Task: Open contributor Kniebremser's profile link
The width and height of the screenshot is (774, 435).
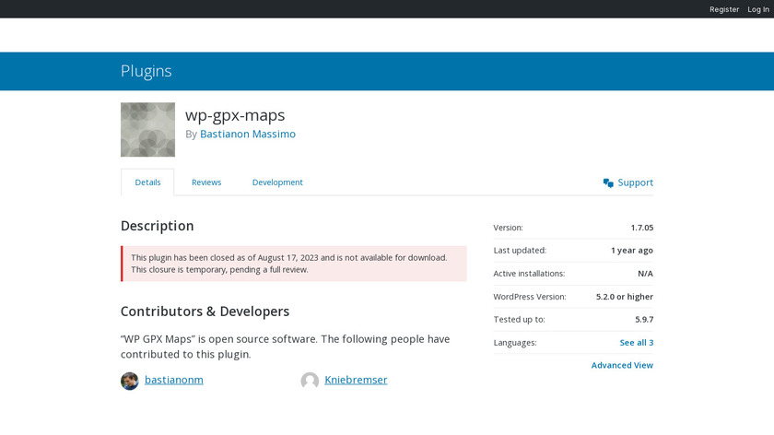Action: pos(356,380)
